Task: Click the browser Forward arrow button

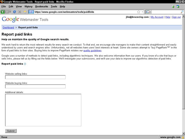Action: coord(7,12)
